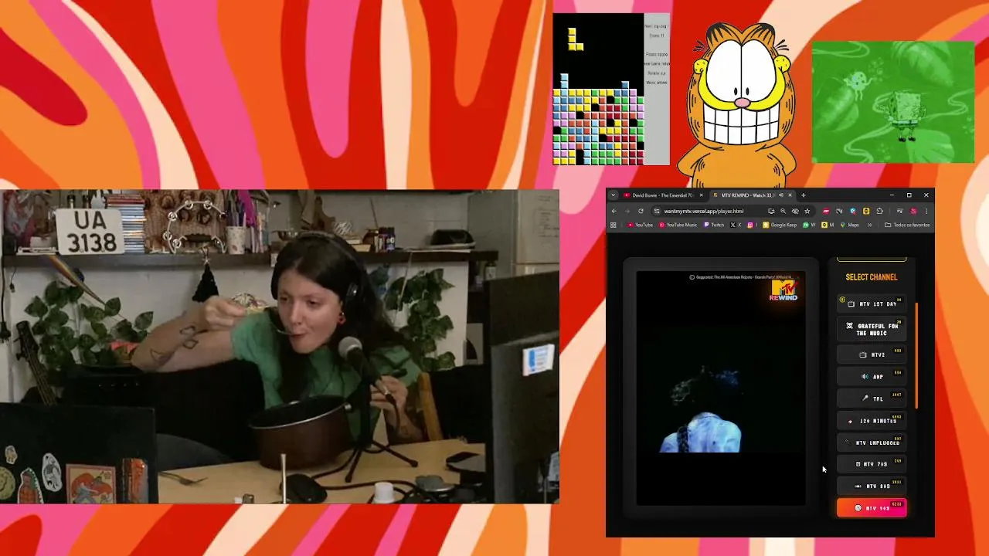Open the browser media controls icon

(x=899, y=211)
